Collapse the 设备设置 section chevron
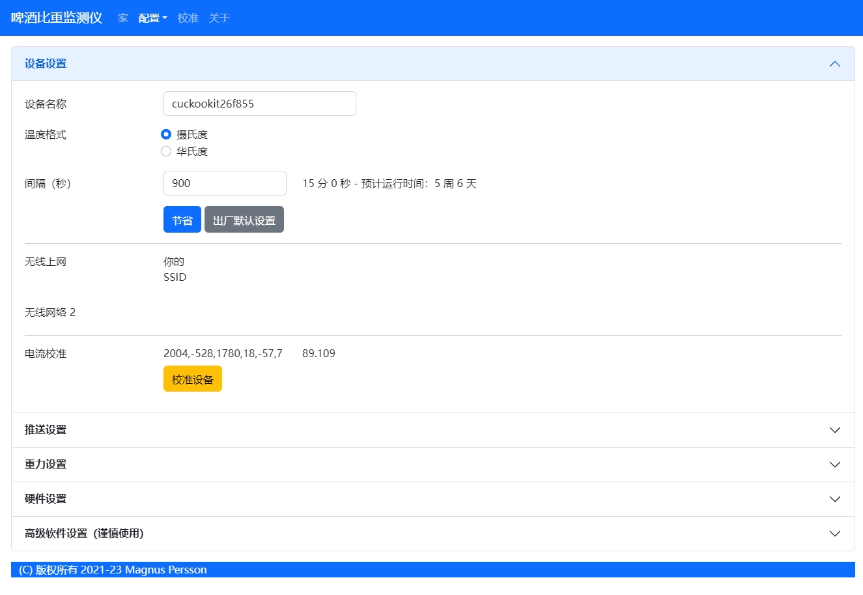863x595 pixels. click(834, 64)
